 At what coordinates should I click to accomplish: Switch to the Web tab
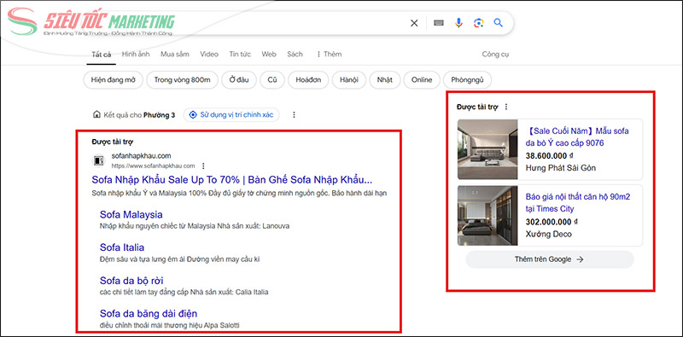coord(269,54)
